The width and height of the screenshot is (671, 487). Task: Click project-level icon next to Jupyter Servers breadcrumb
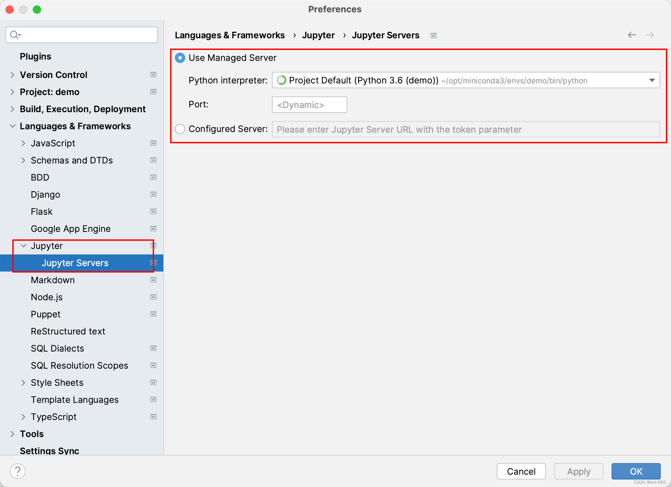pos(434,36)
